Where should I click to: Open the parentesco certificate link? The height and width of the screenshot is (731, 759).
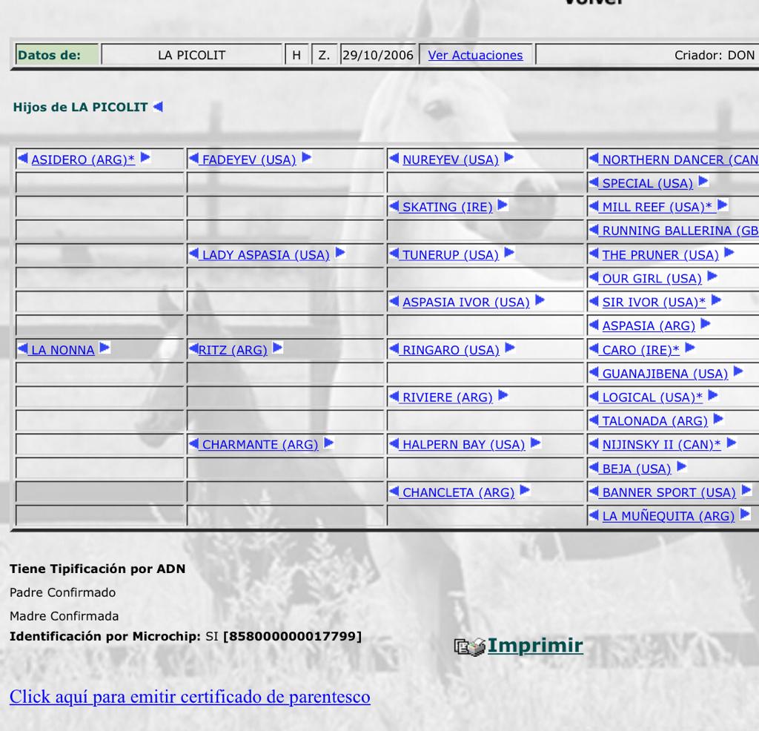coord(190,697)
